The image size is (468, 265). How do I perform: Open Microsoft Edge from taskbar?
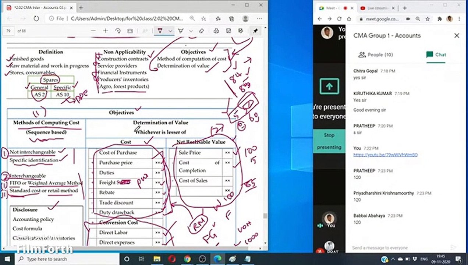217,259
